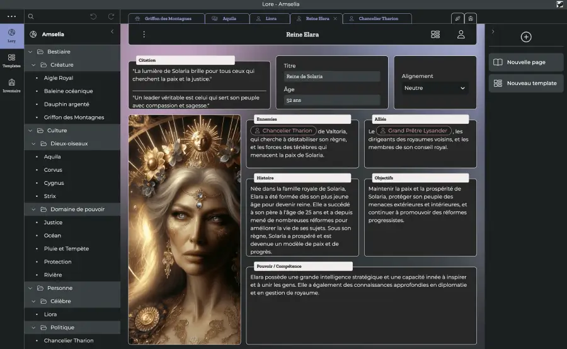The height and width of the screenshot is (349, 567).
Task: Click the Culture folder icon
Action: [40, 131]
